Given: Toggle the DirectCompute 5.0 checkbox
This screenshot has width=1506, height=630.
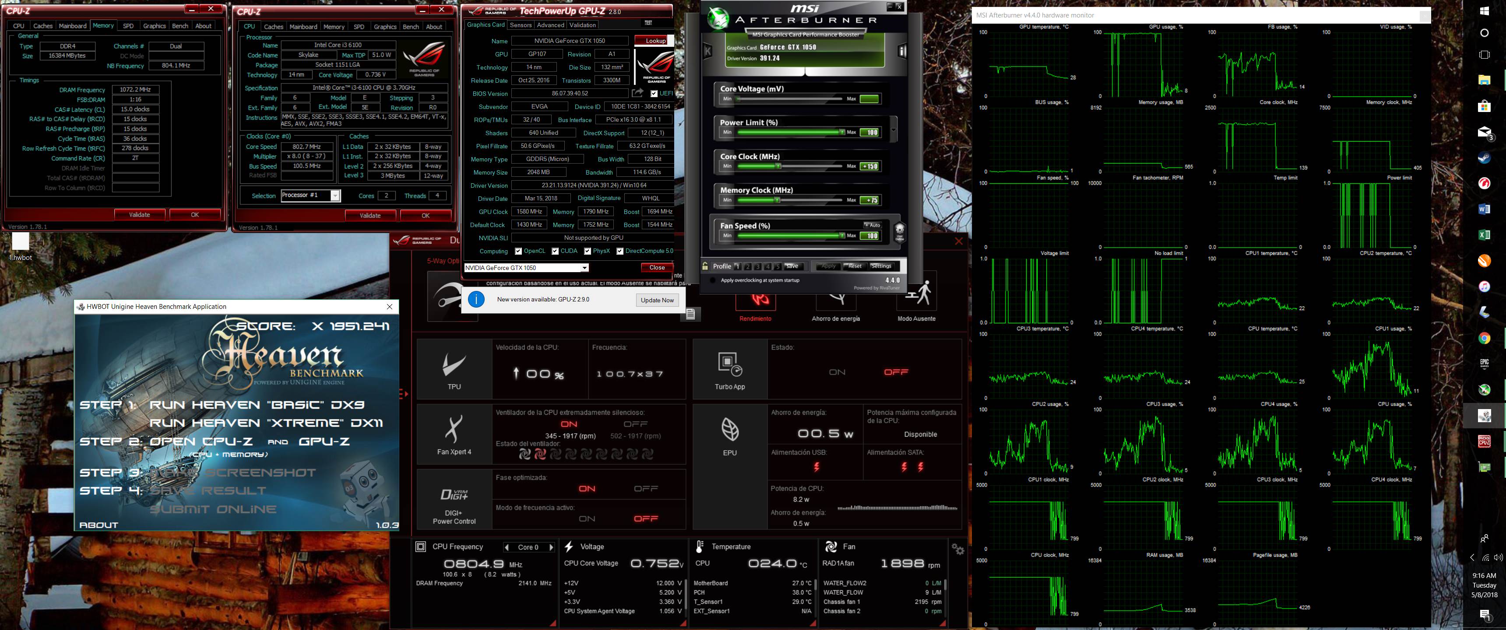Looking at the screenshot, I should click(x=620, y=251).
